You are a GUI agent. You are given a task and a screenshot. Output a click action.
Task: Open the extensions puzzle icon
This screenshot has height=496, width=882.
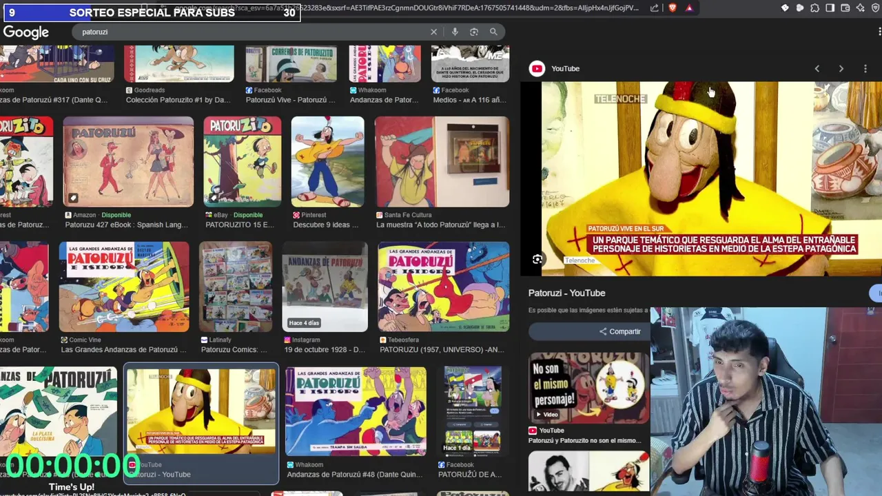point(815,8)
